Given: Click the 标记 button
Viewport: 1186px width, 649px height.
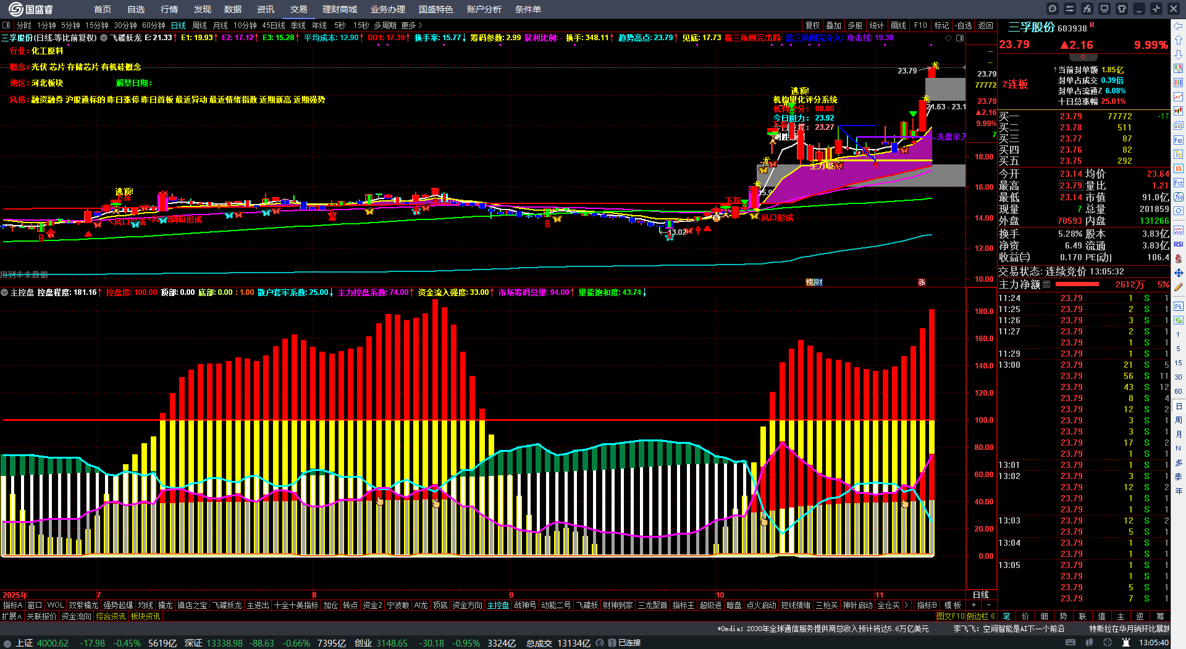Looking at the screenshot, I should coord(941,25).
